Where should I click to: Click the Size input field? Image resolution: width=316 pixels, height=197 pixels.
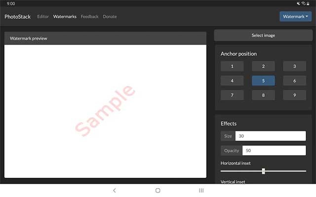[270, 136]
